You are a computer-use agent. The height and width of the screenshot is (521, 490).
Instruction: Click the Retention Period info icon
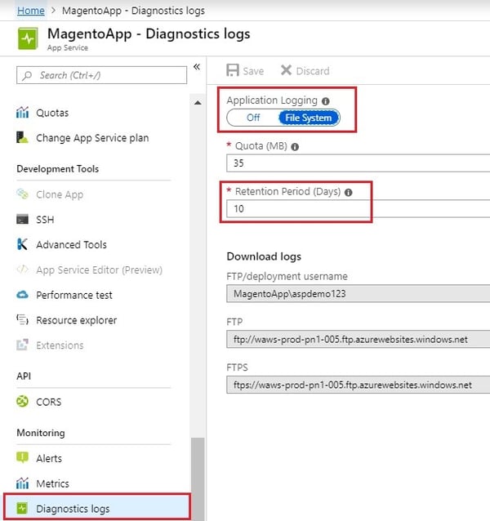click(x=348, y=192)
